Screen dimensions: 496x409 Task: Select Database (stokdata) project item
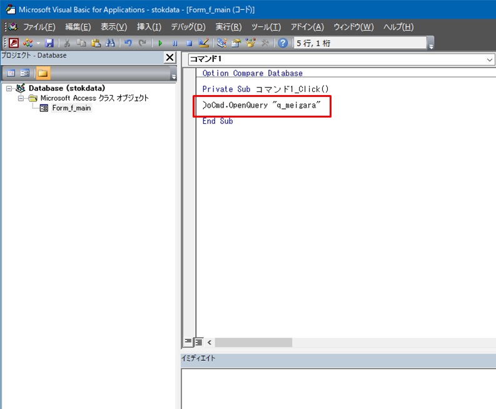pyautogui.click(x=67, y=88)
